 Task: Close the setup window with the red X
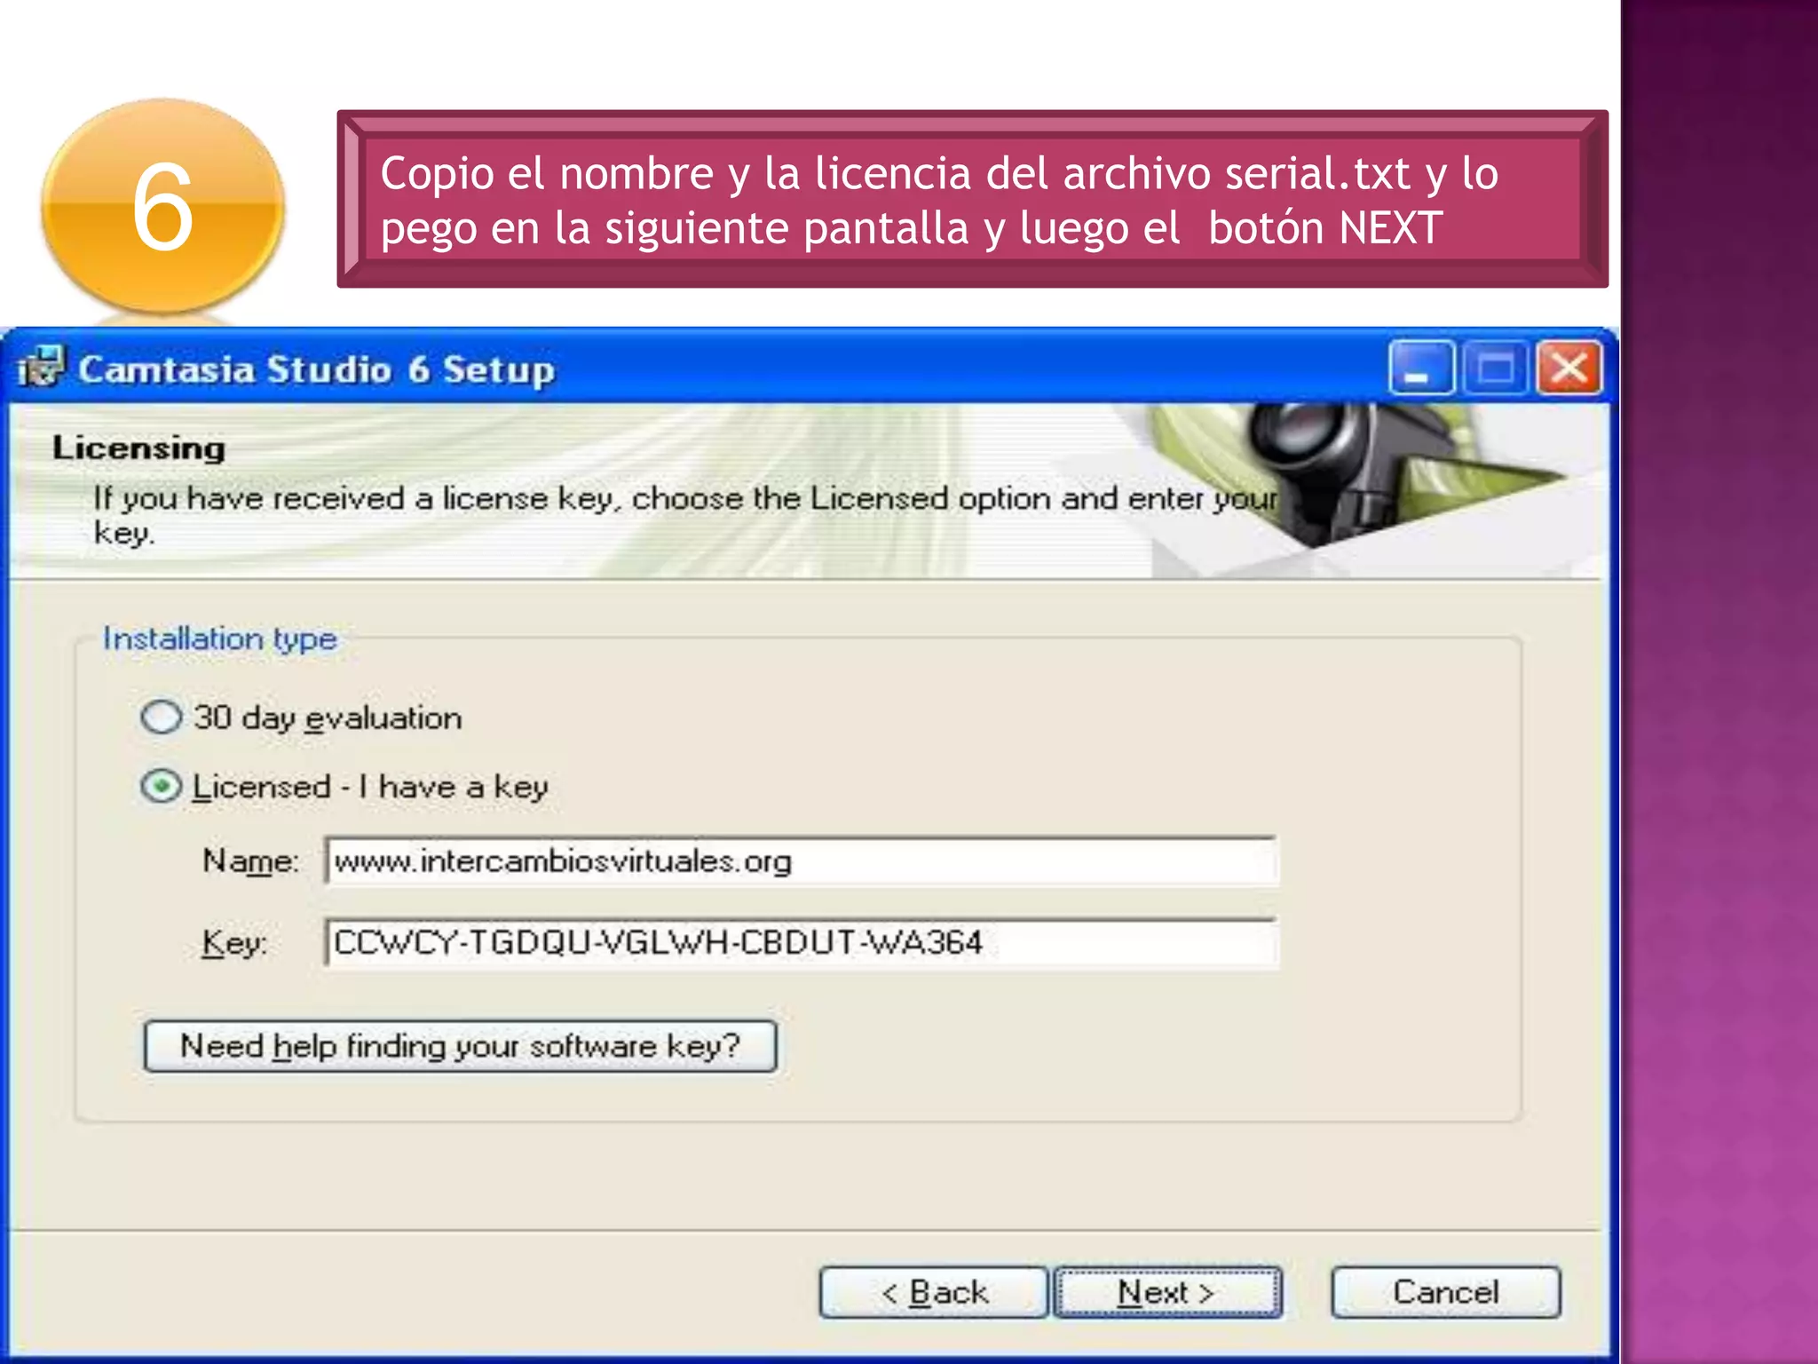(1569, 368)
